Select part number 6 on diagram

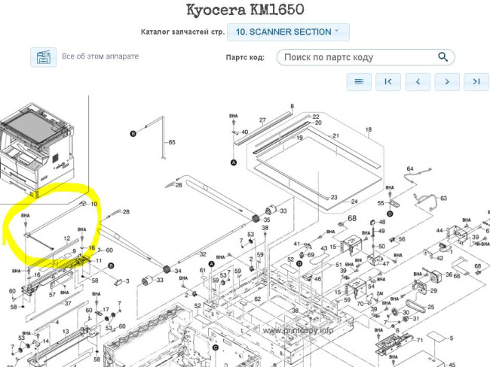(x=397, y=330)
